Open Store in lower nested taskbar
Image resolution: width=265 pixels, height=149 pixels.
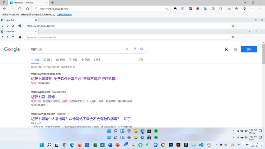(149, 138)
